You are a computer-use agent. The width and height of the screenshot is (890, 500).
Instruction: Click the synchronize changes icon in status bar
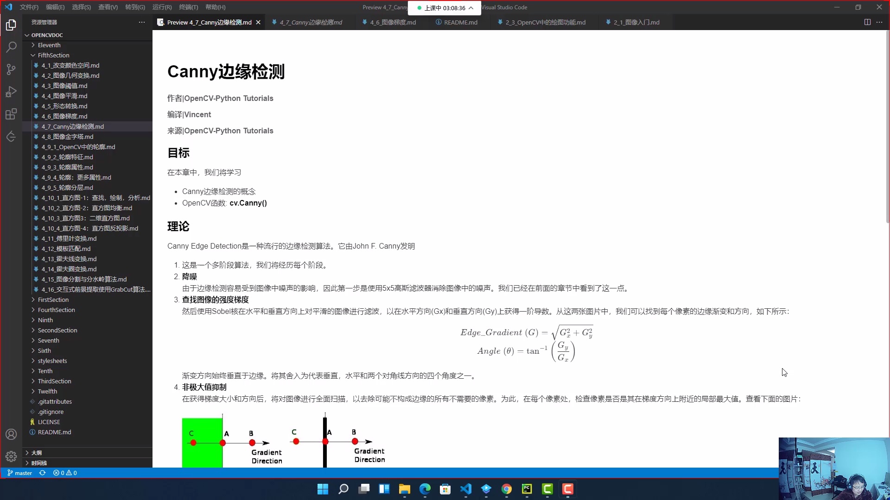pyautogui.click(x=42, y=473)
